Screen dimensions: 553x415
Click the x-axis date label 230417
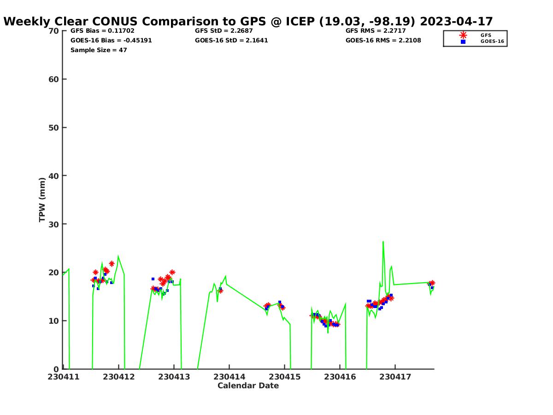(x=395, y=377)
